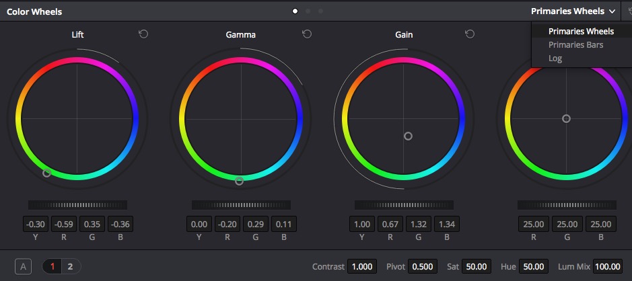Screen dimensions: 632x281
Task: Click the Lift color balance handle
Action: coord(46,173)
